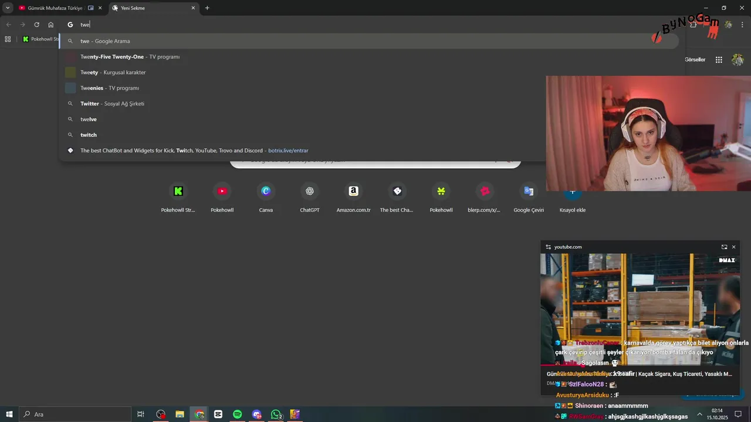Viewport: 751px width, 422px height.
Task: Open the tab search dropdown arrow
Action: point(8,8)
